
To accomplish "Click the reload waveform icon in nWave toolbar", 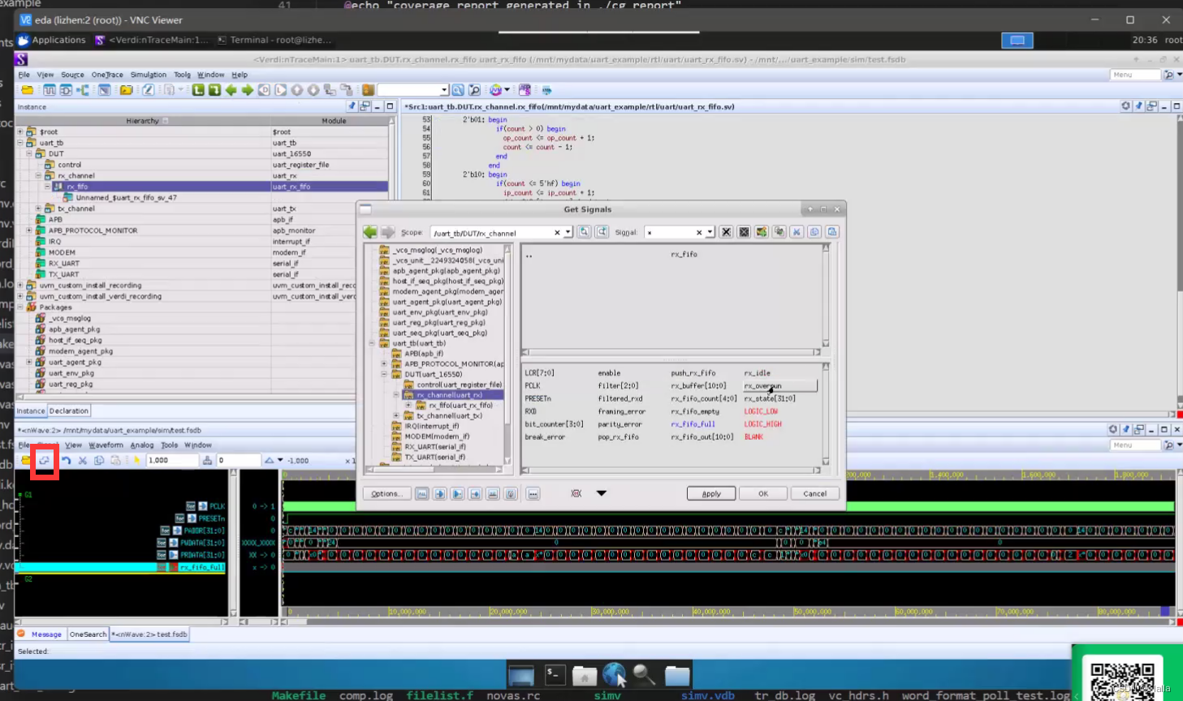I will 45,460.
